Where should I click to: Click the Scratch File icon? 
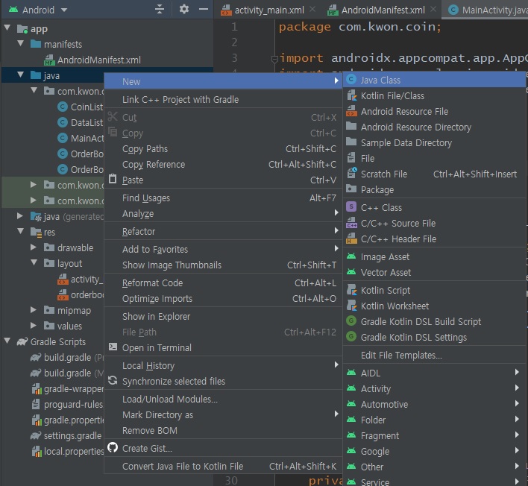coord(351,174)
